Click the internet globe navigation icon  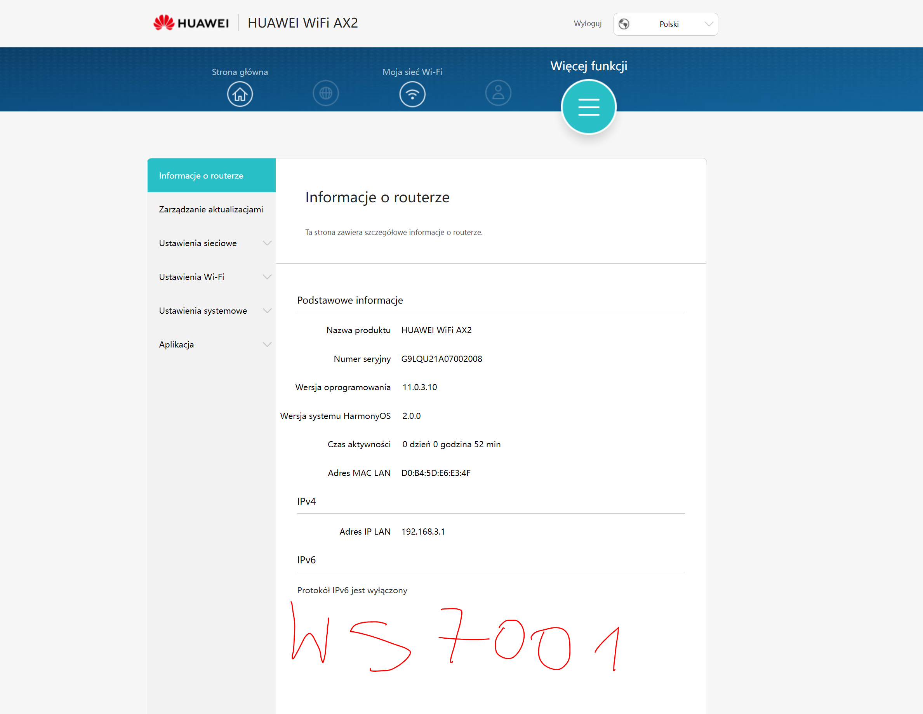tap(326, 93)
